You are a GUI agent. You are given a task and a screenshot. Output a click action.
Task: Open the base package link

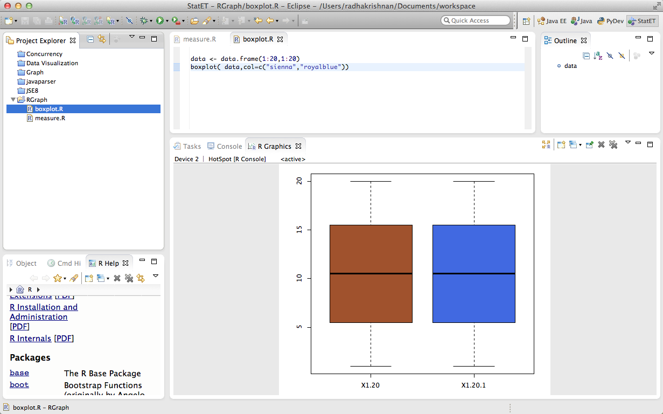click(19, 373)
